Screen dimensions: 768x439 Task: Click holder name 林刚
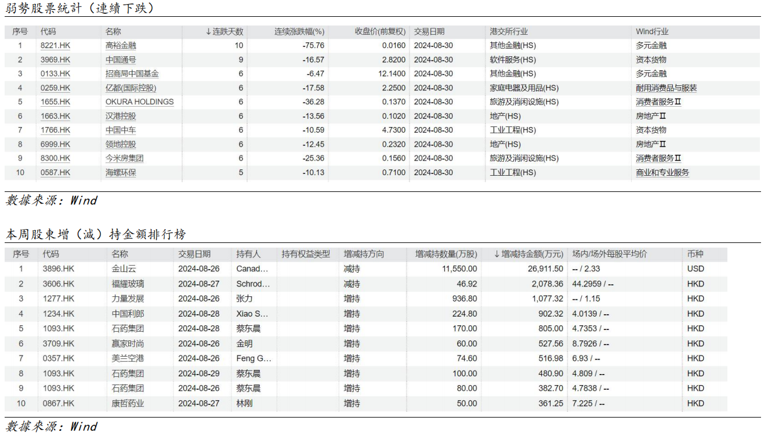click(x=244, y=404)
